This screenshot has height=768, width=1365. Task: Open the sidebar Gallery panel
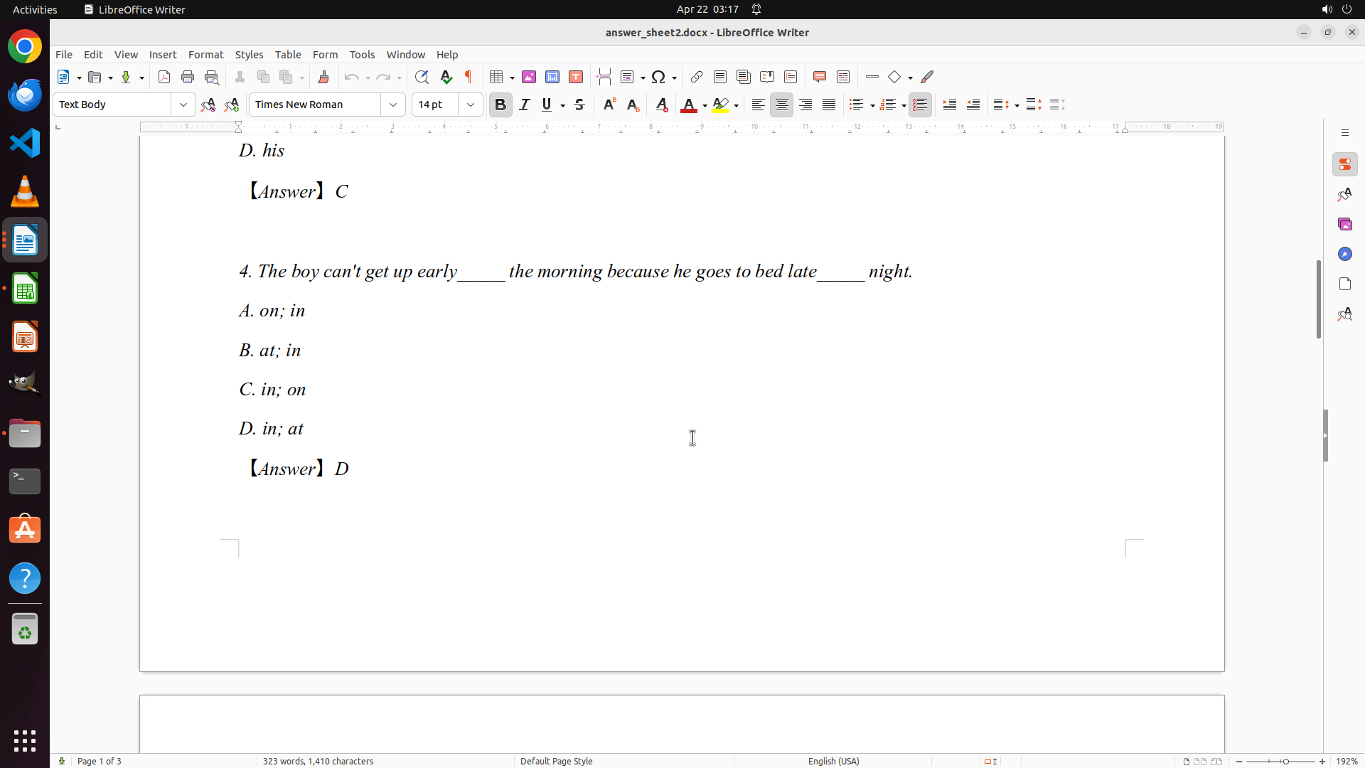(1344, 224)
